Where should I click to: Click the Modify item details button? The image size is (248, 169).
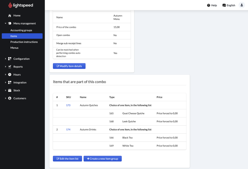(x=69, y=66)
